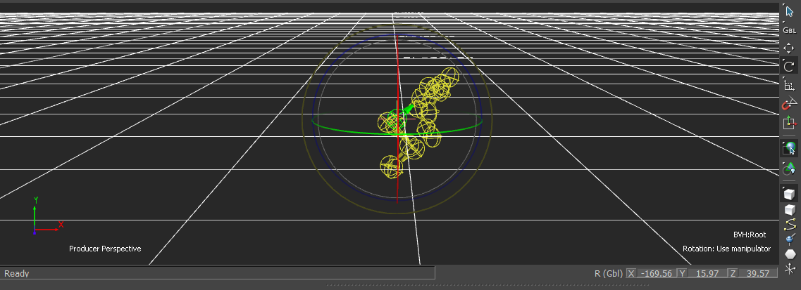Select the upper white cube display icon
This screenshot has height=290, width=801.
789,194
